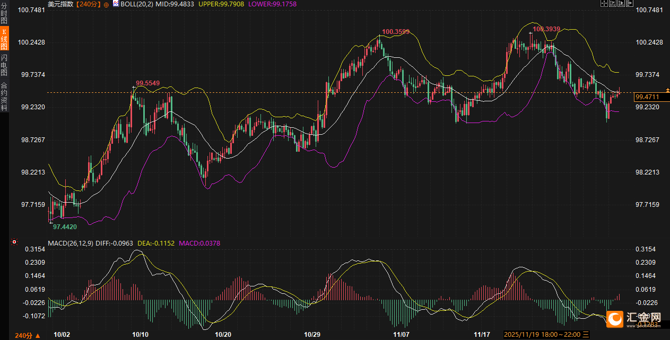The height and width of the screenshot is (340, 670).
Task: Click the orange circle-plus icon beside 240分
Action: pyautogui.click(x=106, y=4)
